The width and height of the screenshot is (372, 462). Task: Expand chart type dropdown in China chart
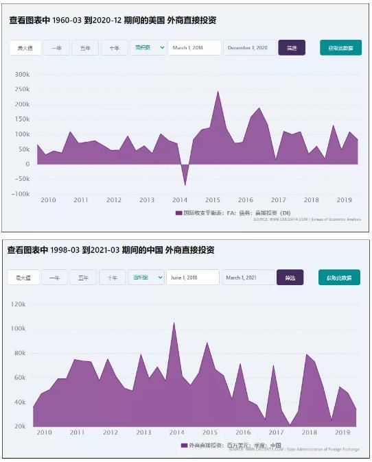(x=146, y=277)
